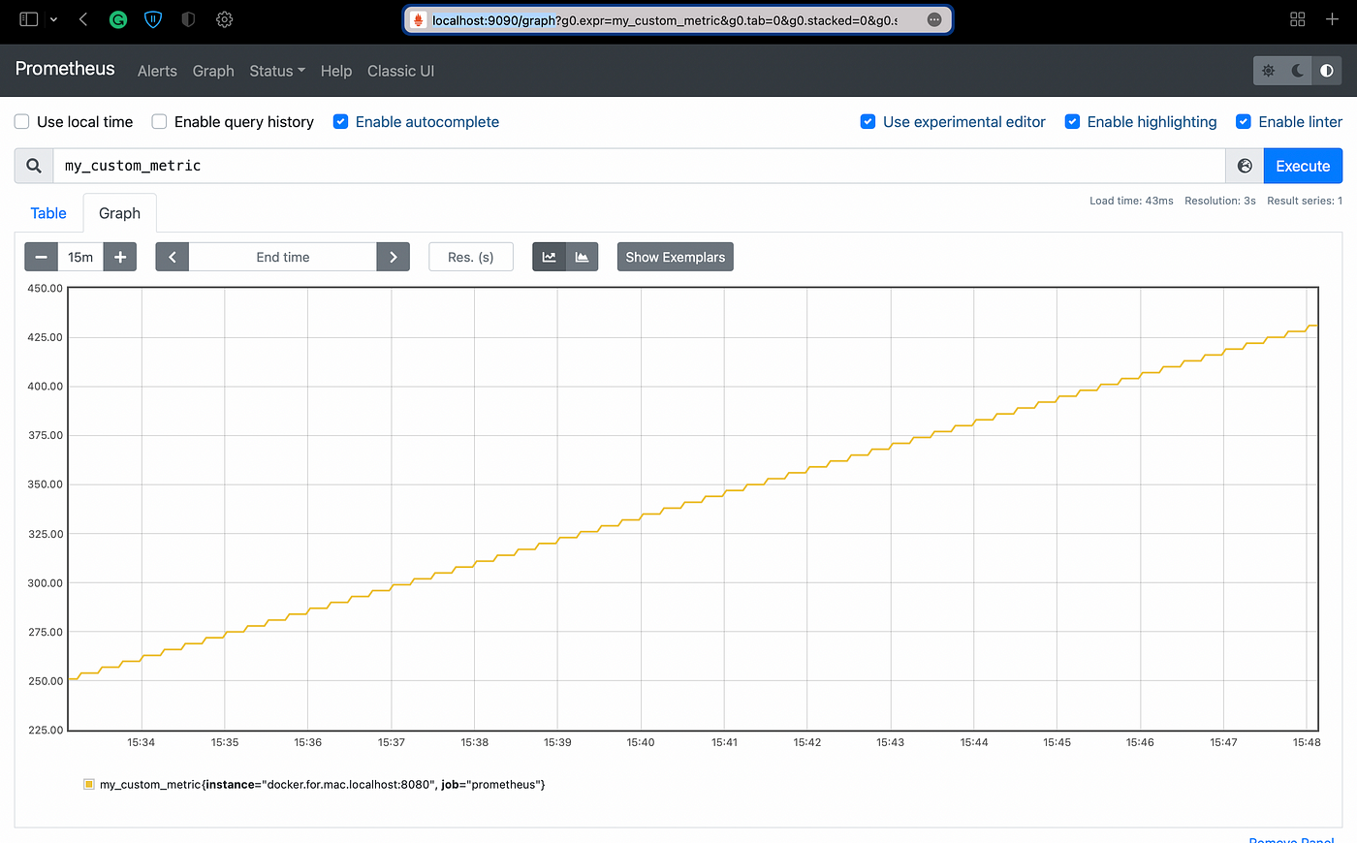Image resolution: width=1357 pixels, height=843 pixels.
Task: Click the Result series: 1 text
Action: 1305,201
